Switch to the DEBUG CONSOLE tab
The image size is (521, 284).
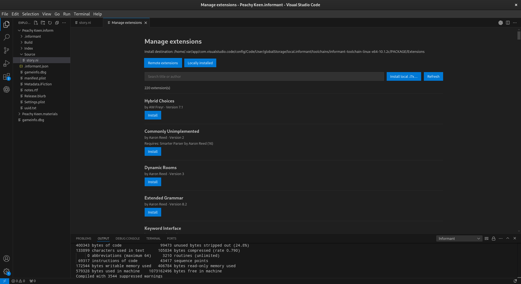(128, 238)
